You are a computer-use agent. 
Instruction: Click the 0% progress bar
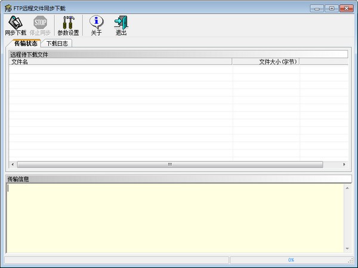(291, 260)
